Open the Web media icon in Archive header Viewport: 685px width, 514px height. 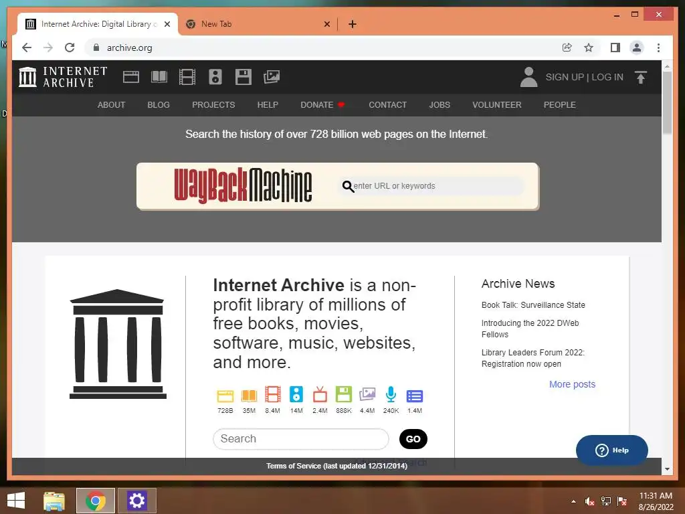[130, 77]
